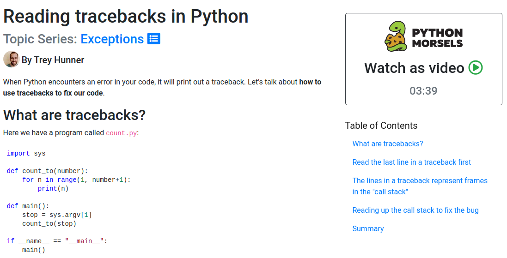The width and height of the screenshot is (507, 258).
Task: Navigate to "Reading up the call stack" section
Action: click(415, 210)
